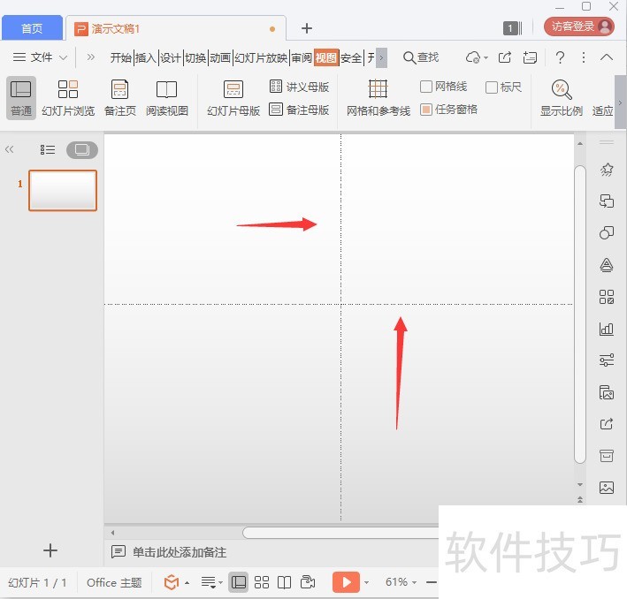The width and height of the screenshot is (627, 599).
Task: Open the Security (安全) ribbon tab
Action: (351, 58)
